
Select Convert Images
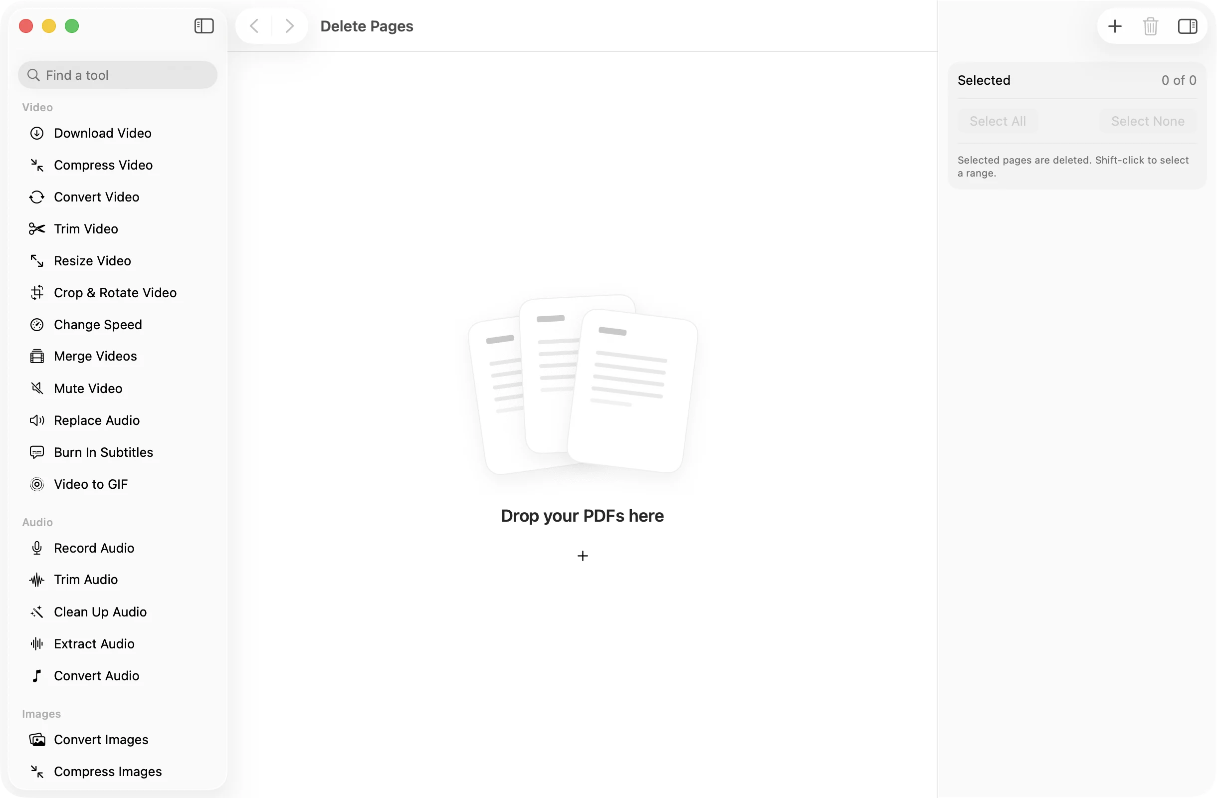click(118, 740)
